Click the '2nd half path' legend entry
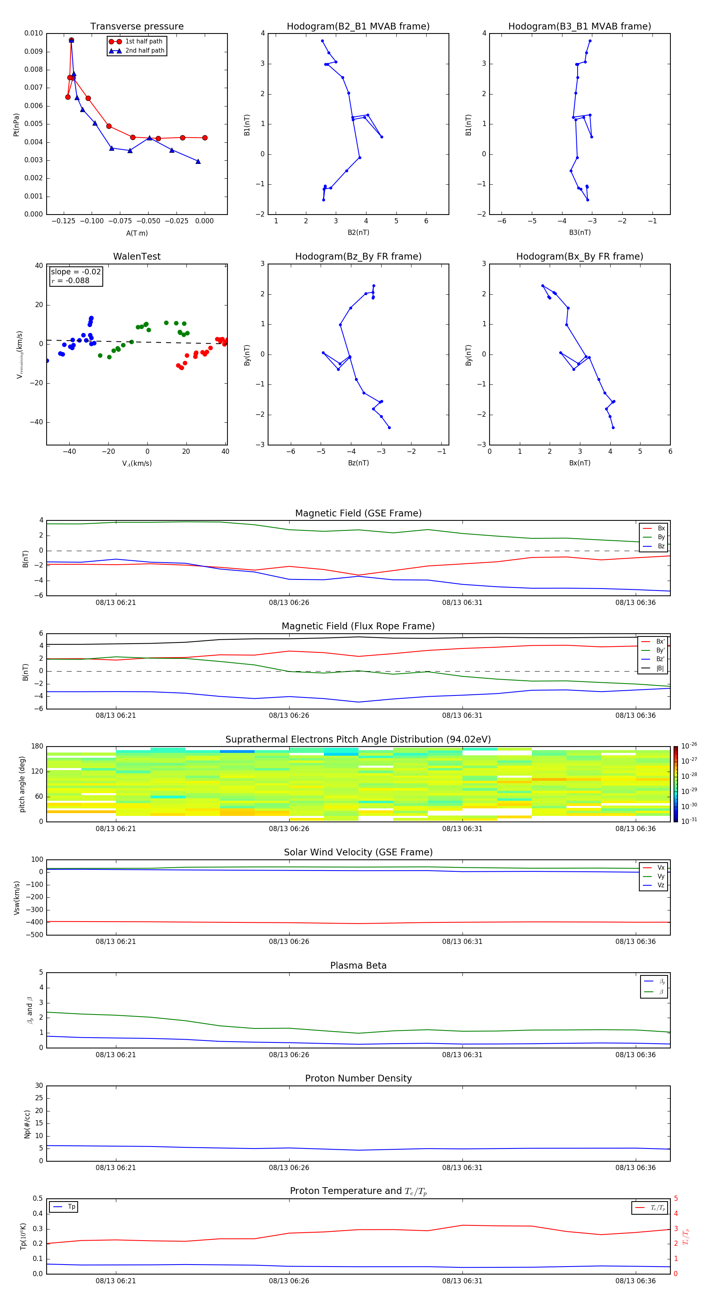Screen dimensions: 717x1316 tap(137, 51)
